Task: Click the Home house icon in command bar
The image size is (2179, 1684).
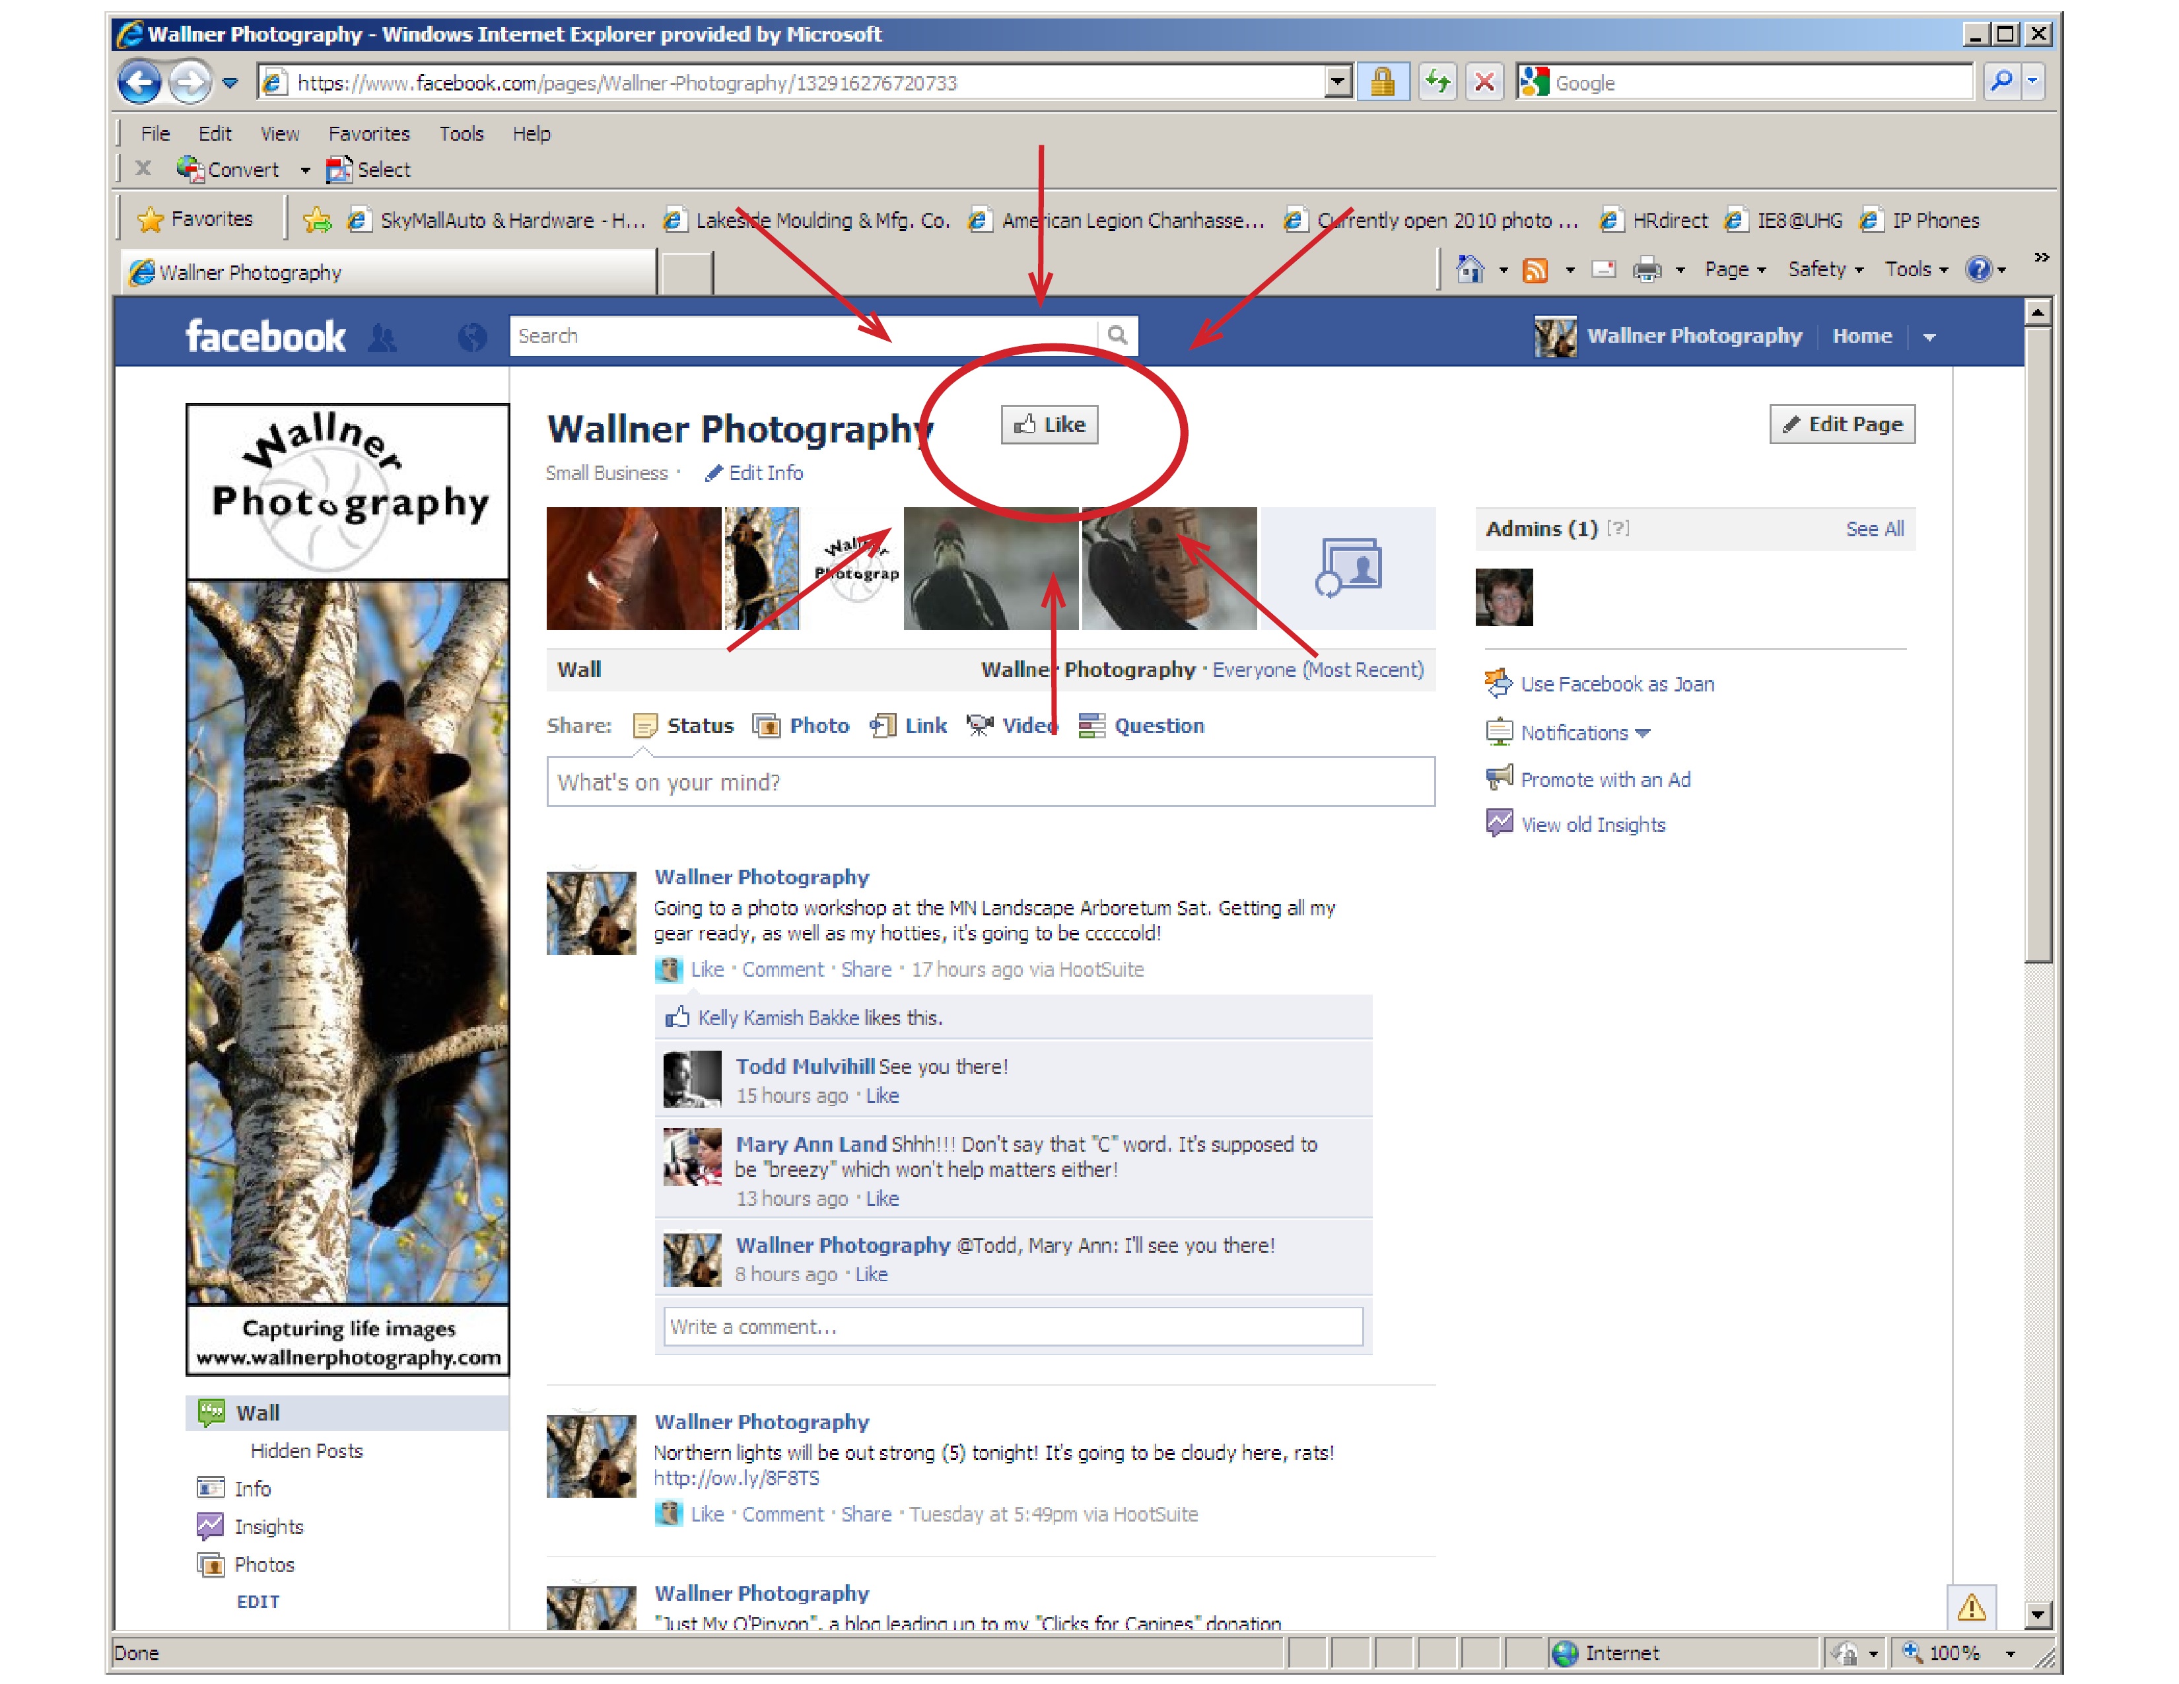Action: 1470,268
